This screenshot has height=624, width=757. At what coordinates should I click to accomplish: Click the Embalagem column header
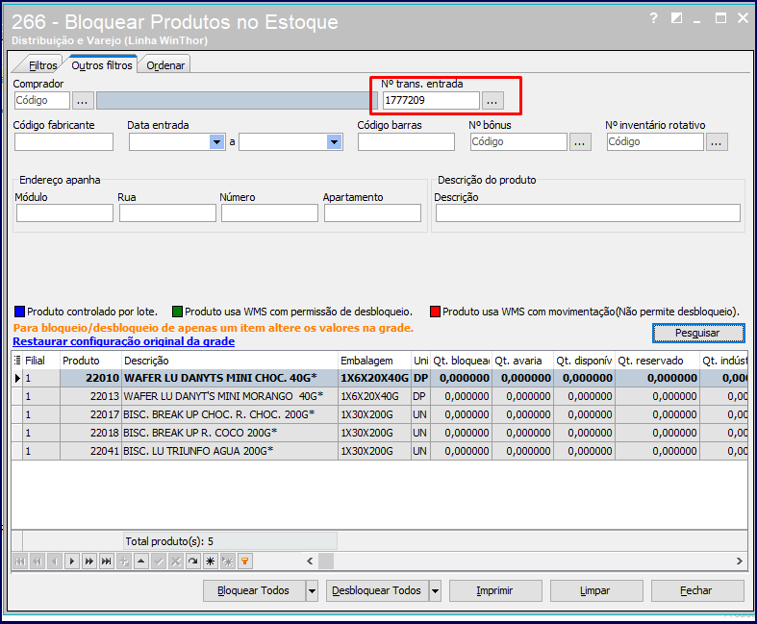tap(374, 361)
